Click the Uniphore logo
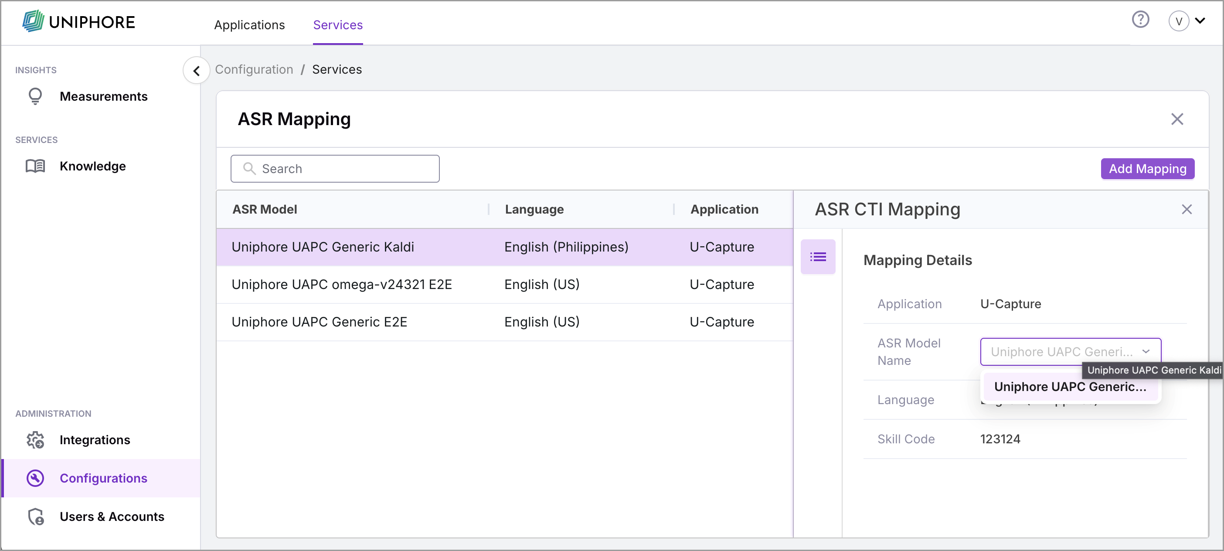The image size is (1224, 551). 78,22
